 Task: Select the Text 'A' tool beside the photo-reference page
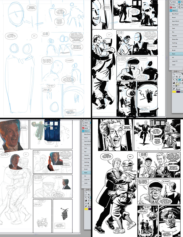[89, 206]
